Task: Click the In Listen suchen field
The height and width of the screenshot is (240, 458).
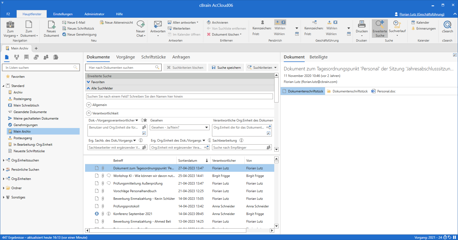Action: 41,68
